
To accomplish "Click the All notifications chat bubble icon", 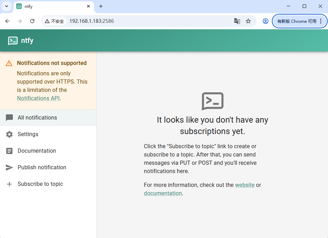I will (9, 118).
